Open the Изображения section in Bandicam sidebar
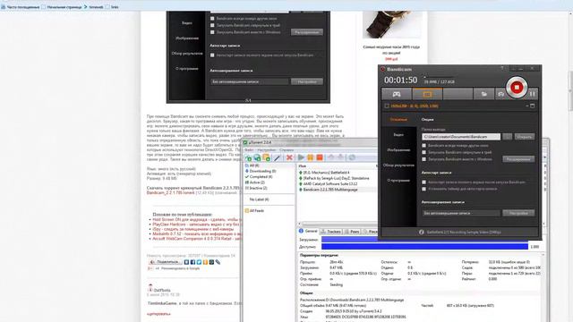Viewport: 573px width, 322px height. click(x=398, y=150)
